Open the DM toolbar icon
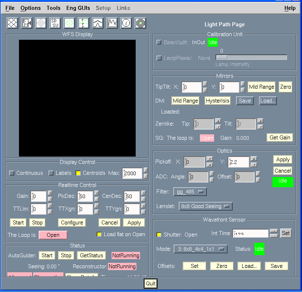 27,23
